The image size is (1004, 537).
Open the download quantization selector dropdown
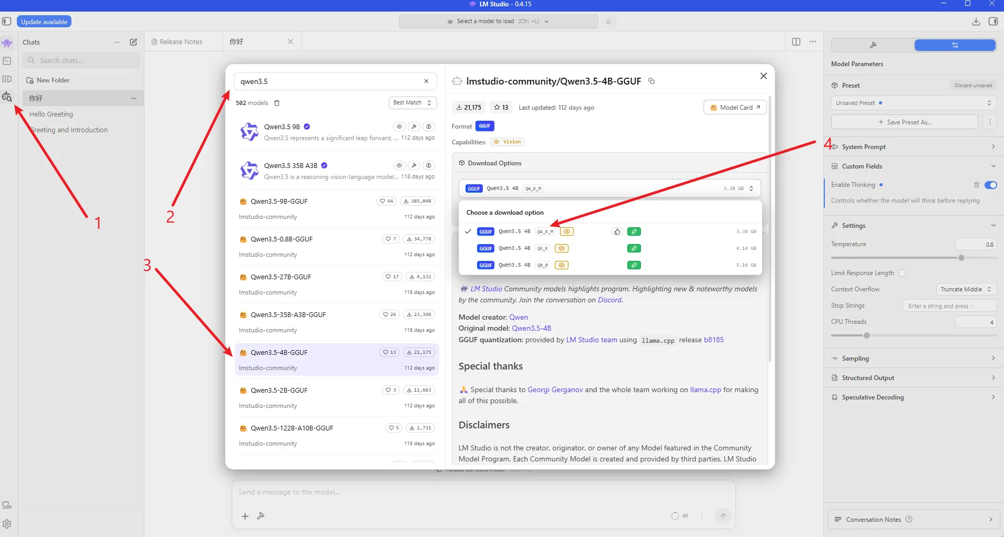click(x=609, y=188)
